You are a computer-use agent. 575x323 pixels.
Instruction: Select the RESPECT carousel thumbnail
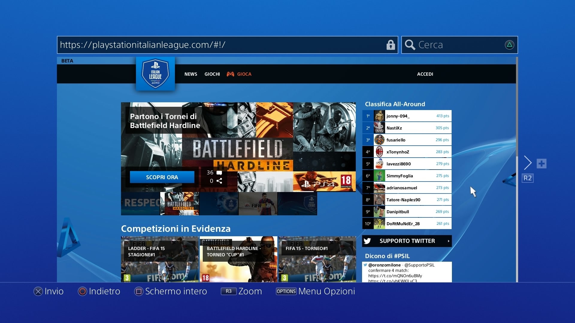(x=140, y=204)
